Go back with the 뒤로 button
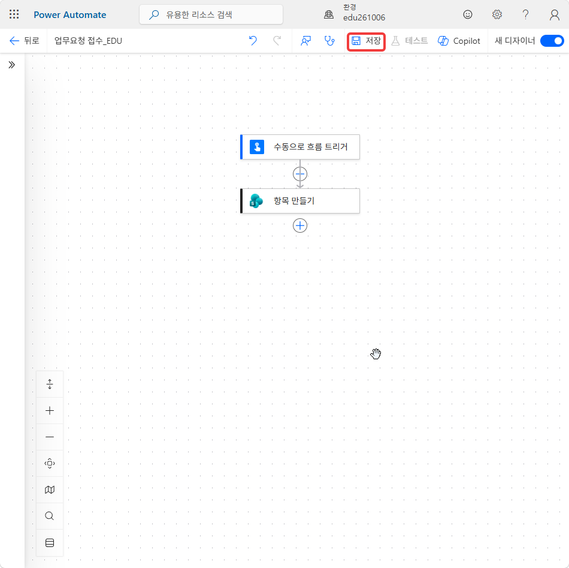This screenshot has width=569, height=568. point(25,41)
